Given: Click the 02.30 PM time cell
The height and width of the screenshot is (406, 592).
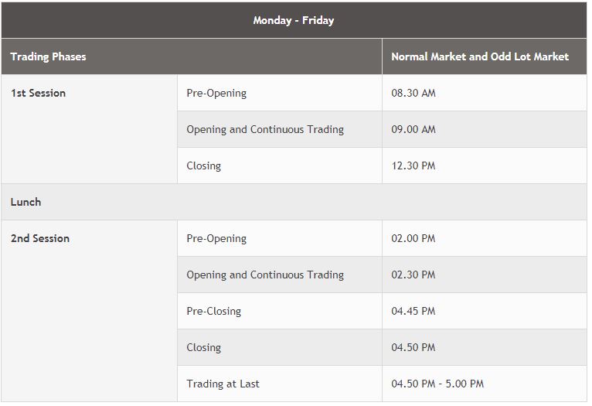Looking at the screenshot, I should (x=413, y=275).
